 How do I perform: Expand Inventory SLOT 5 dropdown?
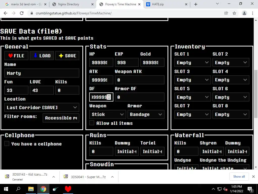[x=192, y=97]
